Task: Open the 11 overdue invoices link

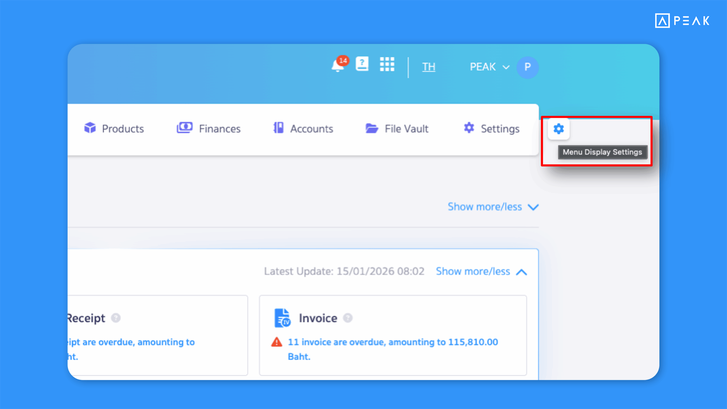Action: [393, 342]
